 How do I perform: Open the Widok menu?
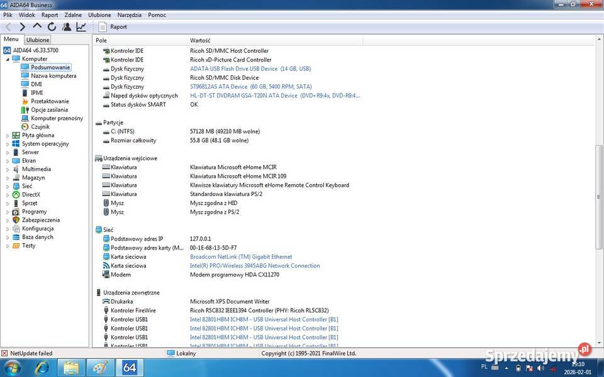[26, 14]
